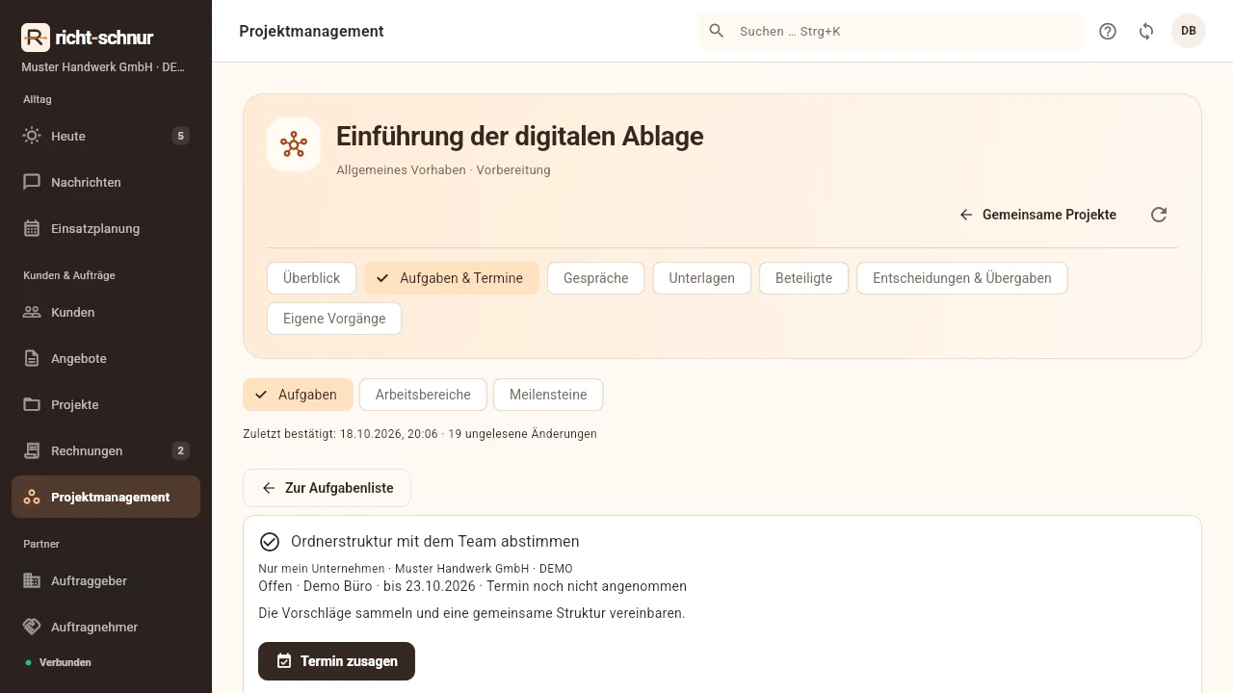
Task: Click Allgemeines Vorhaben · Vorbereitung subtitle
Action: click(x=443, y=169)
